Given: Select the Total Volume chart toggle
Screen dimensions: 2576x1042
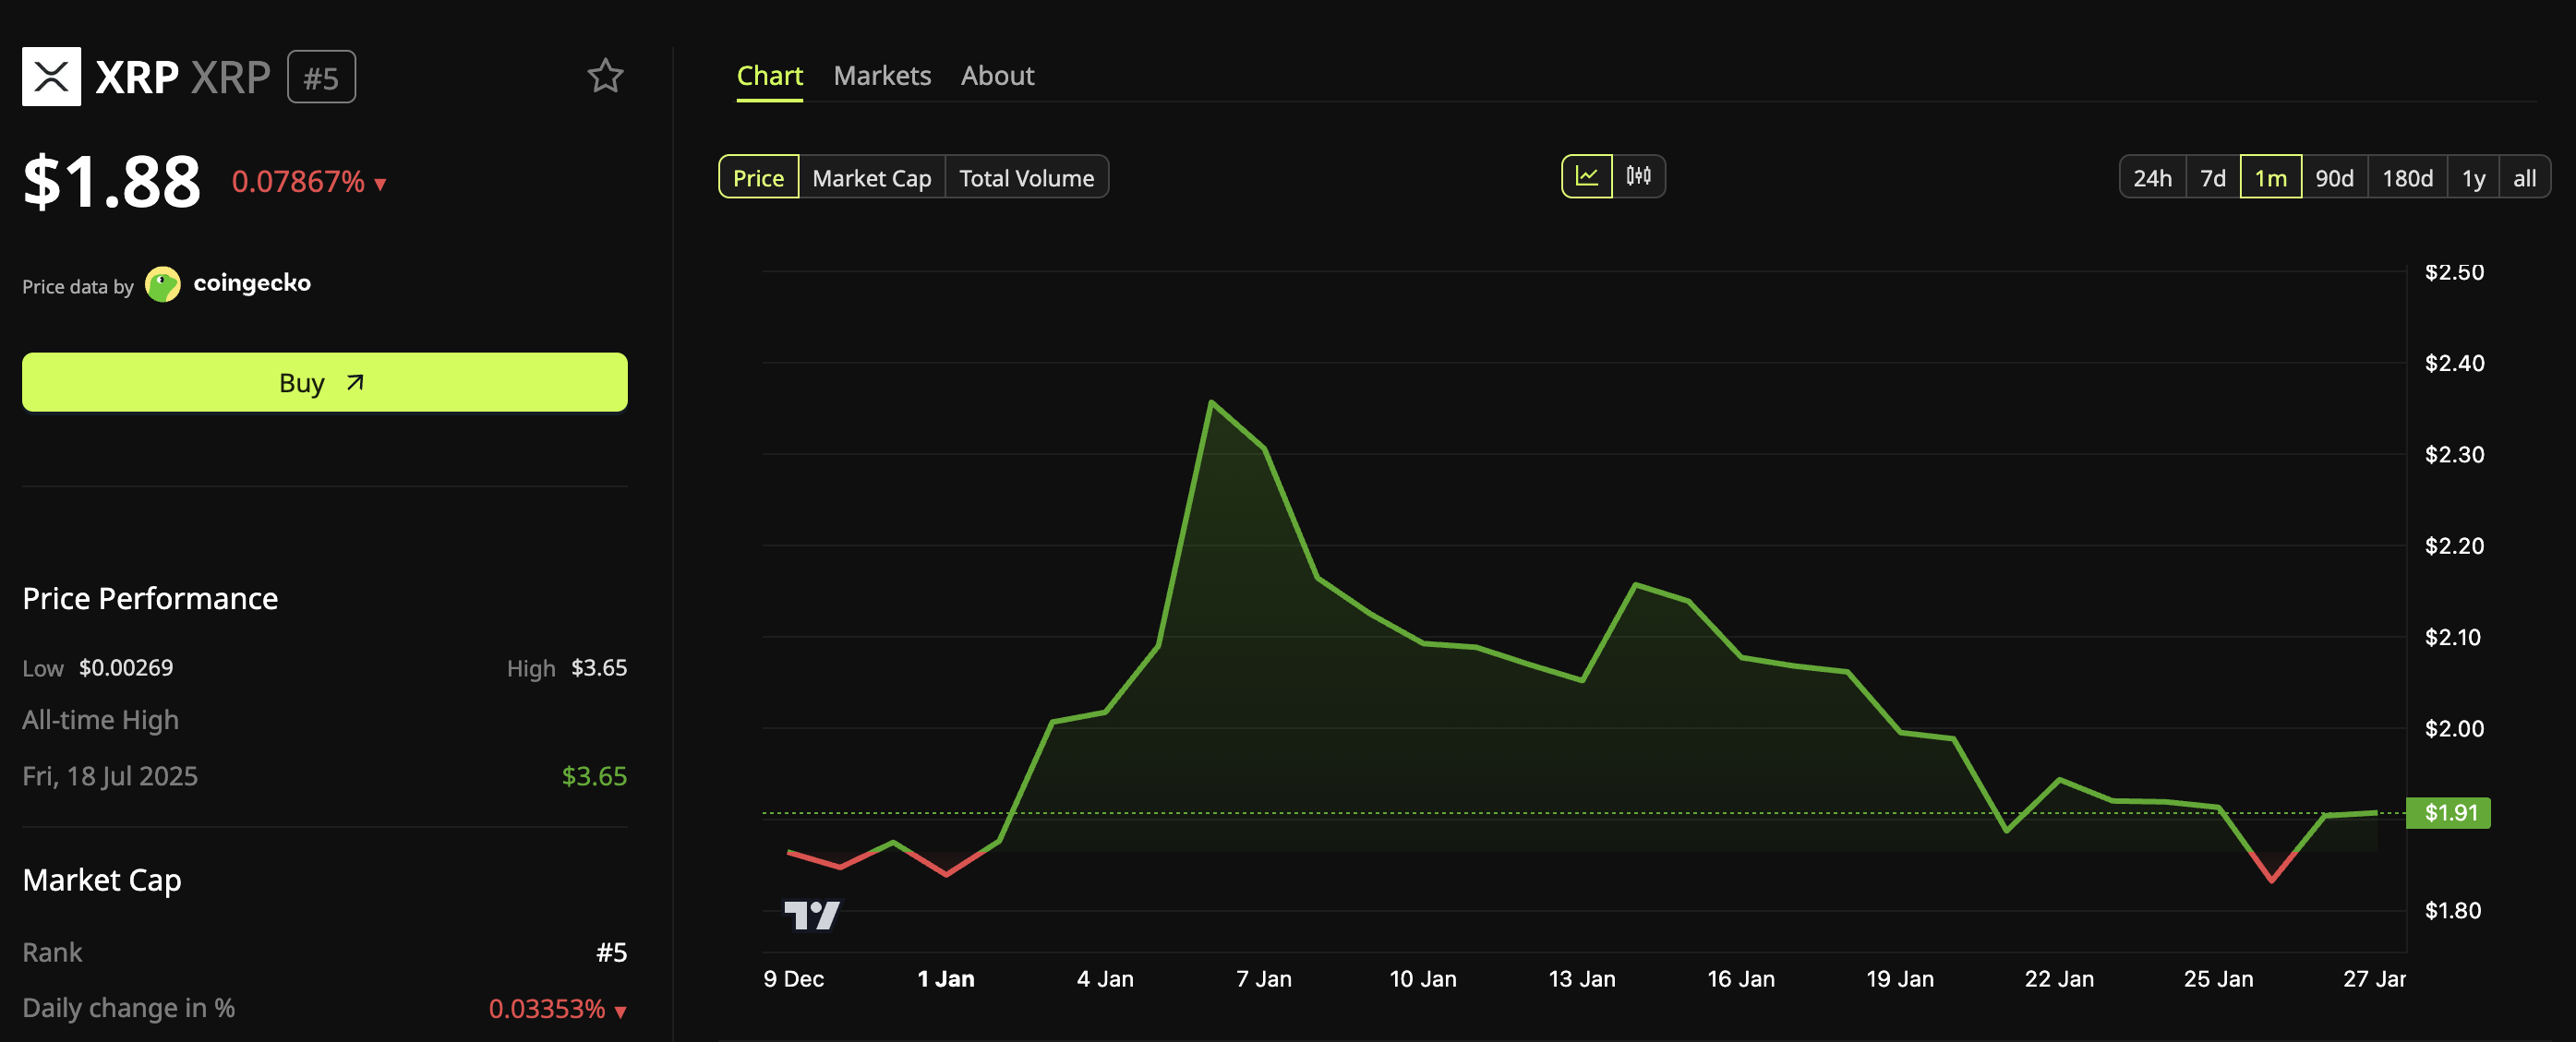Looking at the screenshot, I should [x=1026, y=178].
